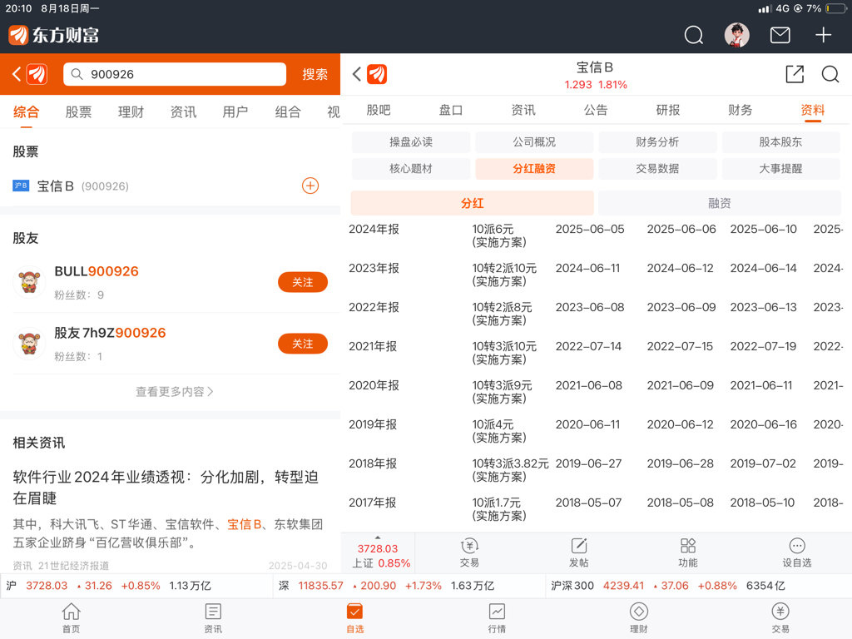Follow user BULL900926
The height and width of the screenshot is (639, 852).
303,282
